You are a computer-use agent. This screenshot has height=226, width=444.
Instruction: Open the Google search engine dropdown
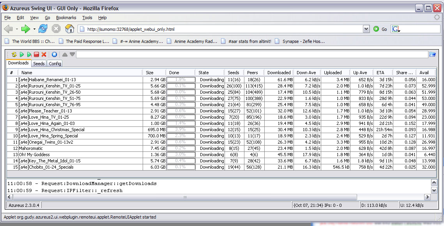coord(396,29)
